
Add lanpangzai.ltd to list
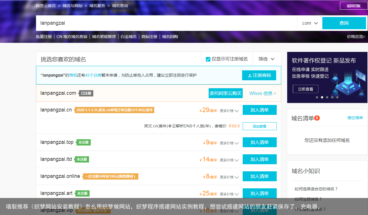[x=259, y=159]
